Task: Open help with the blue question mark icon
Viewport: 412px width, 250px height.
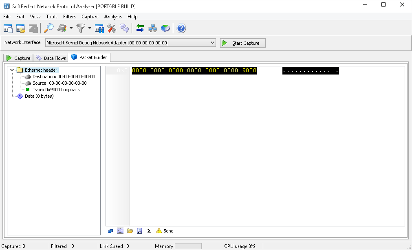Action: coord(181,29)
